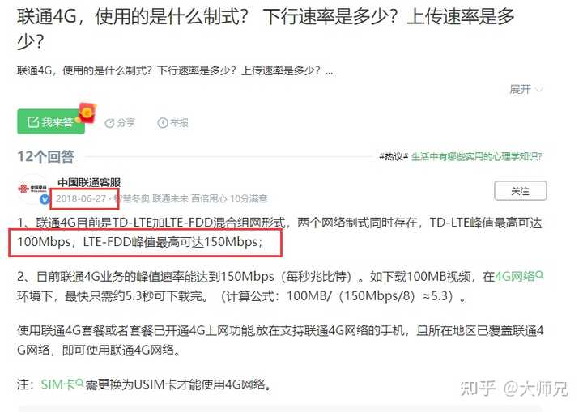Expand the question text with 展开
The height and width of the screenshot is (412, 583).
click(x=520, y=89)
